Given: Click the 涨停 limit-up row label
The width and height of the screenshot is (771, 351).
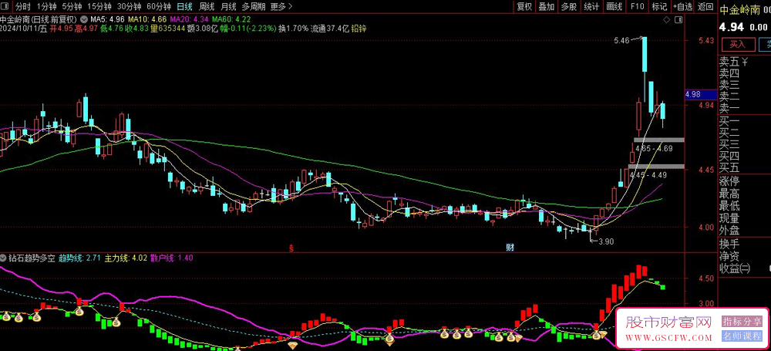Looking at the screenshot, I should tap(729, 181).
